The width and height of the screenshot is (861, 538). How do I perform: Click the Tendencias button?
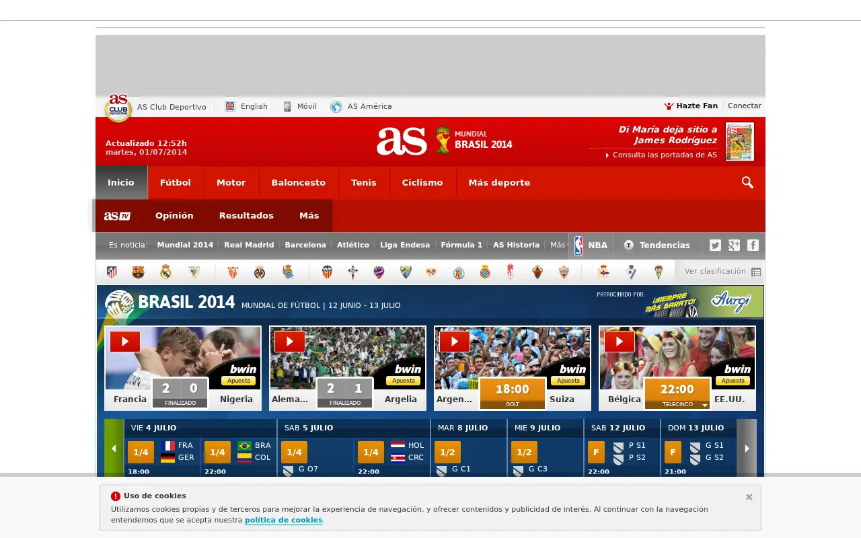657,245
